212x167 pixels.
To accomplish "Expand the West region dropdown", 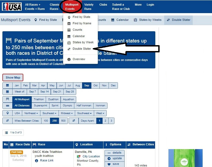I will coord(100,113).
